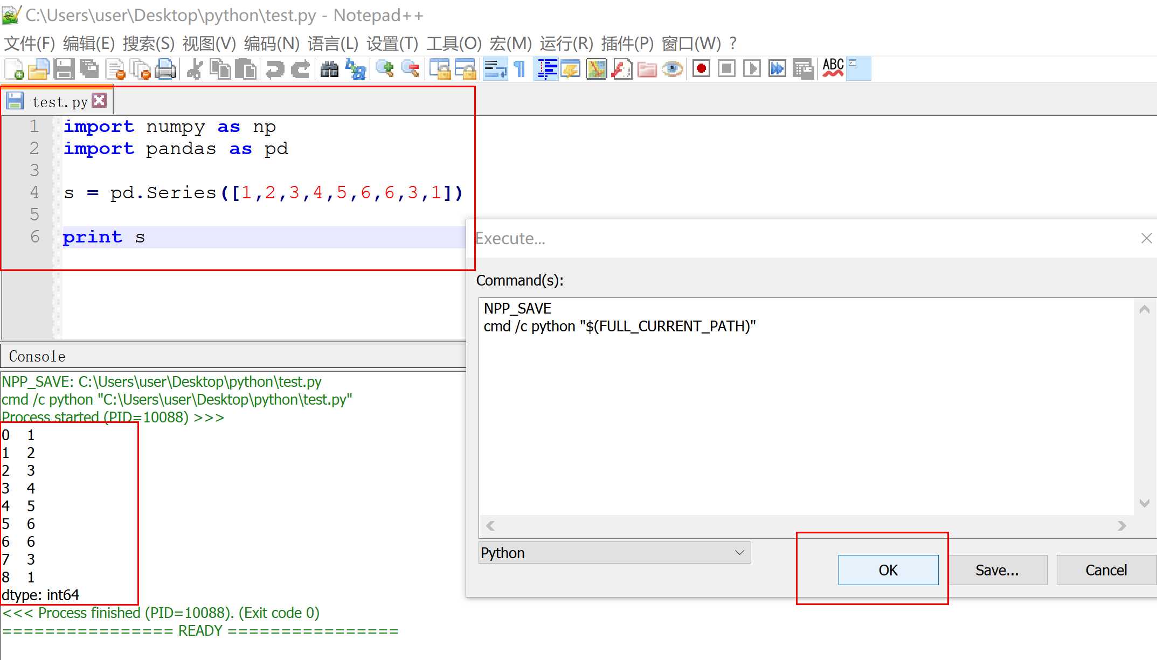
Task: Click Cancel to close Execute dialog
Action: (1106, 569)
